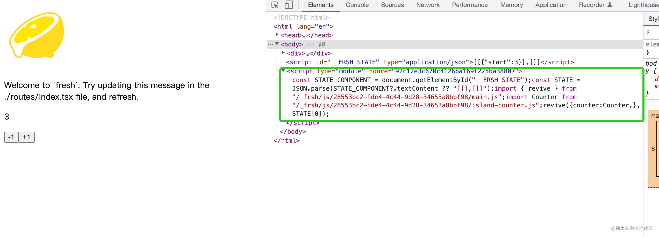
Task: Activate the inspect element picker icon
Action: point(275,5)
